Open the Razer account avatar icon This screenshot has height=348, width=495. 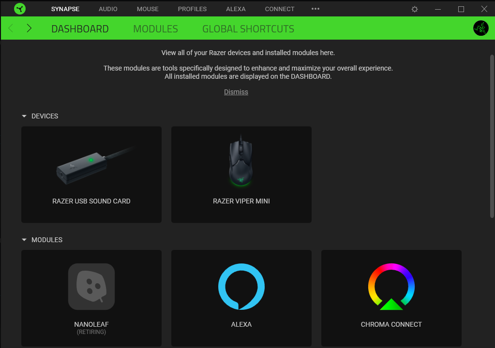481,28
